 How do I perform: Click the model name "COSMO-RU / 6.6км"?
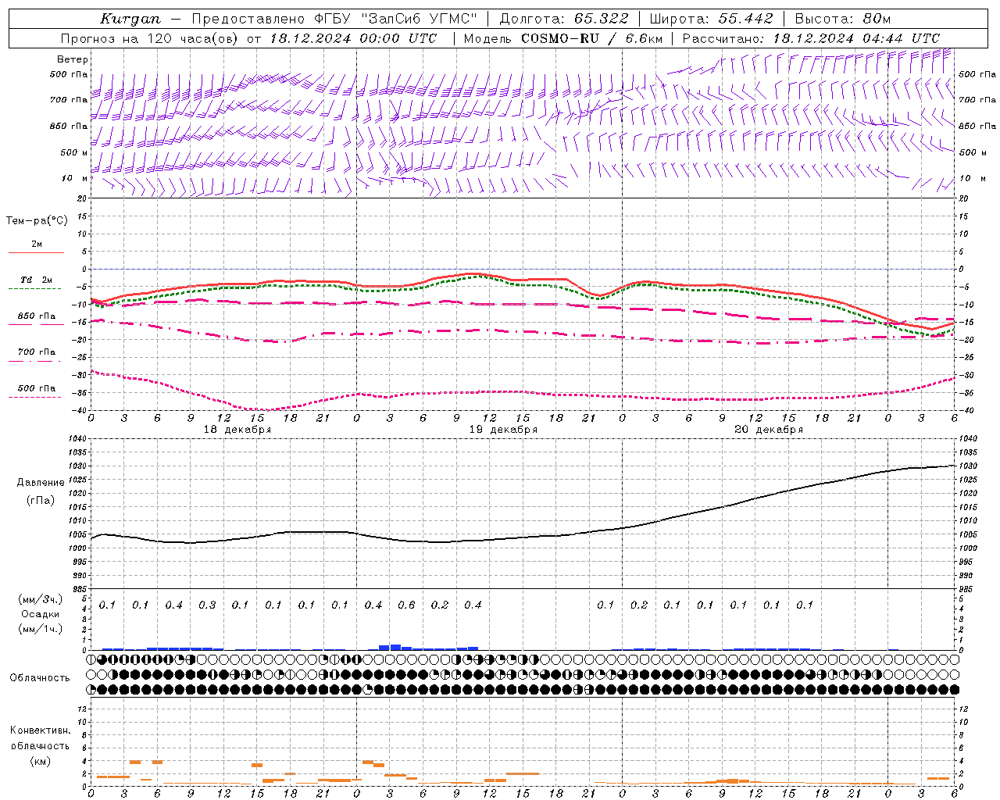pos(591,38)
